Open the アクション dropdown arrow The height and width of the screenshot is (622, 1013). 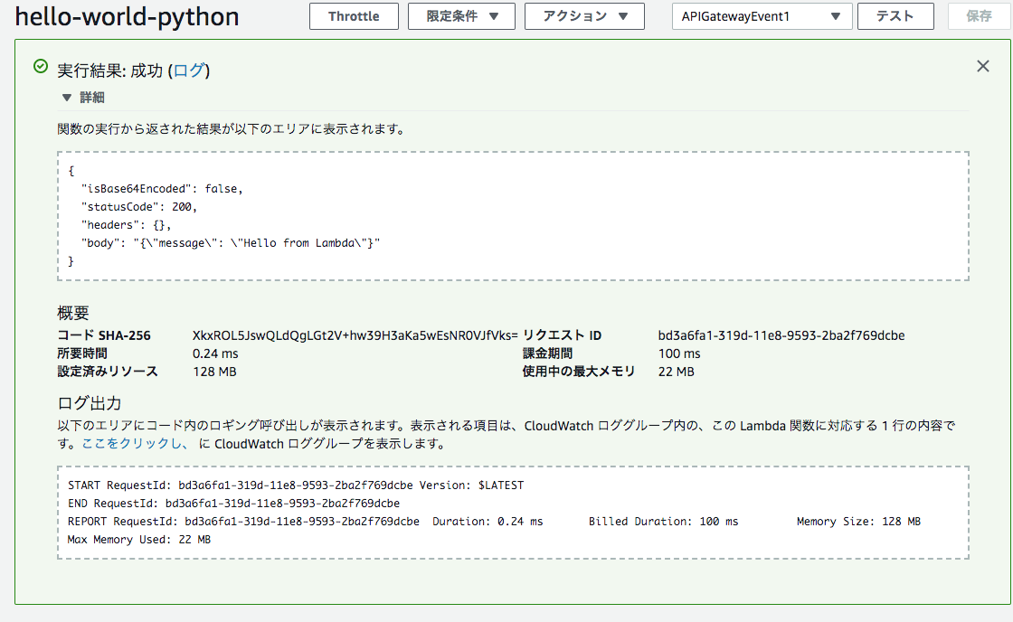point(621,15)
